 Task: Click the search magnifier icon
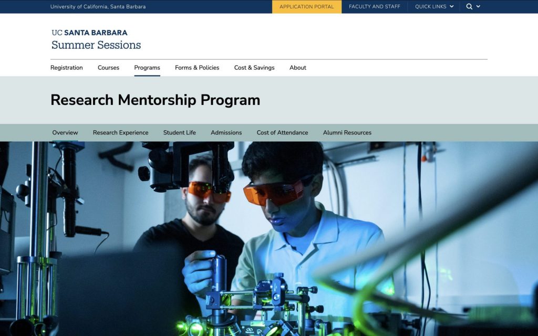click(x=469, y=6)
